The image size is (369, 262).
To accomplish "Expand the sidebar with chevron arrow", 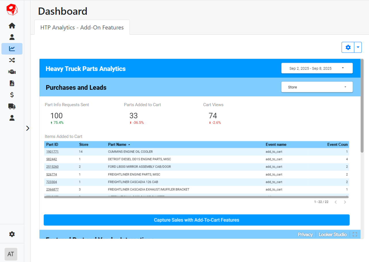I will (x=28, y=128).
